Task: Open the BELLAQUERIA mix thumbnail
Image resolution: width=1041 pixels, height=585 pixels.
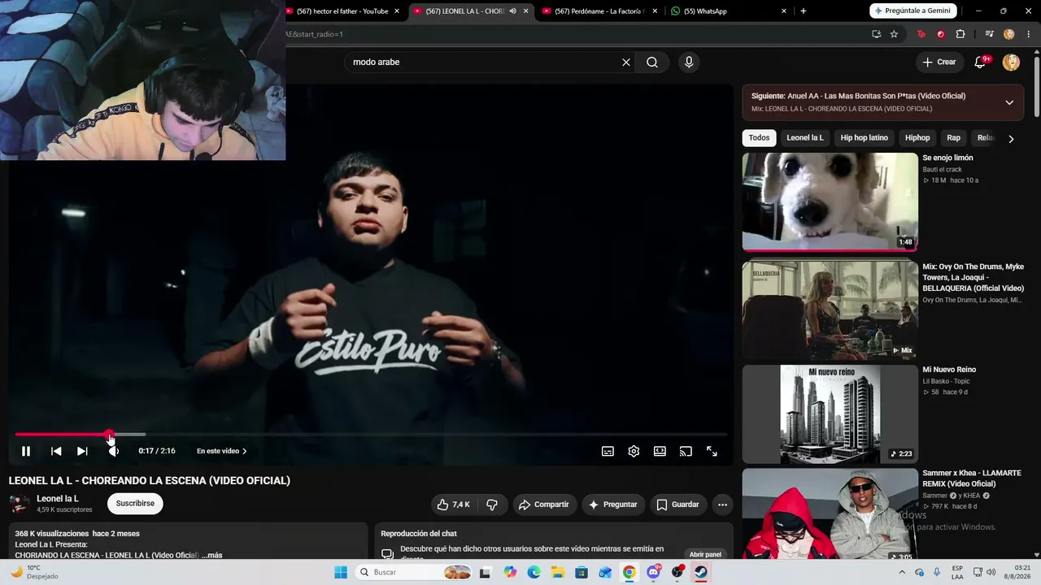Action: tap(830, 310)
